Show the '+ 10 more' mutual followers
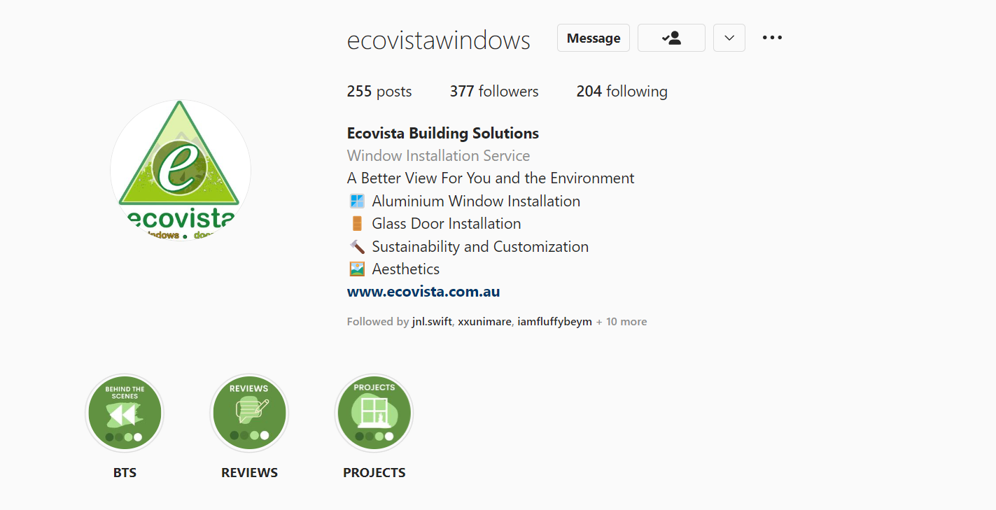Image resolution: width=996 pixels, height=510 pixels. 622,322
